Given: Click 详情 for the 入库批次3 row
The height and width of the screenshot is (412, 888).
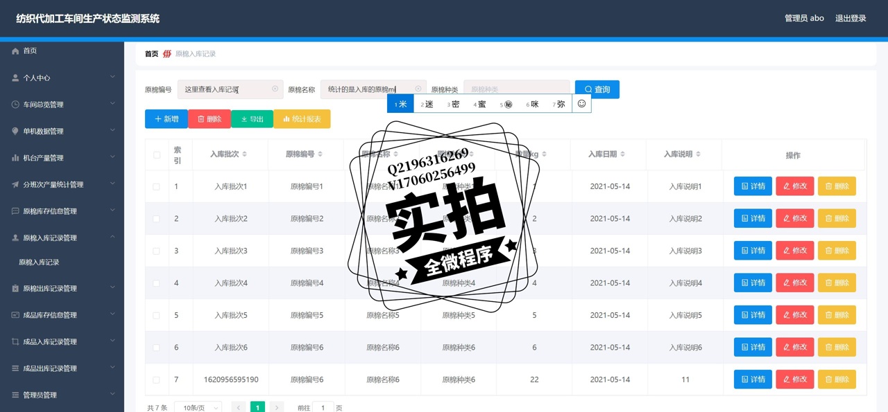Looking at the screenshot, I should click(x=753, y=251).
